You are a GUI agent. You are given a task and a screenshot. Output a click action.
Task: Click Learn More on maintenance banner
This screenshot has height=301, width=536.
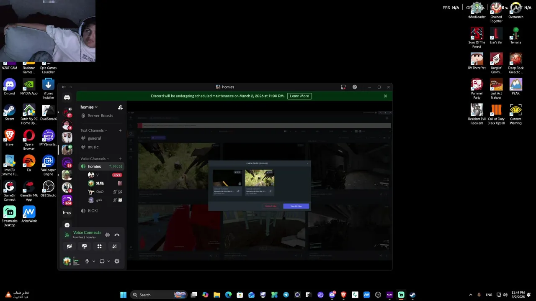click(x=299, y=96)
